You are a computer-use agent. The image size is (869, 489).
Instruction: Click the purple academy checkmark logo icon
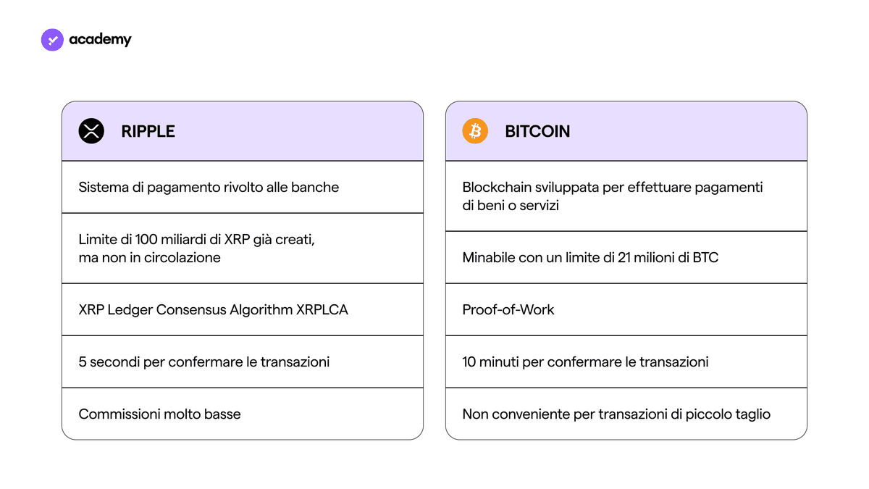53,40
